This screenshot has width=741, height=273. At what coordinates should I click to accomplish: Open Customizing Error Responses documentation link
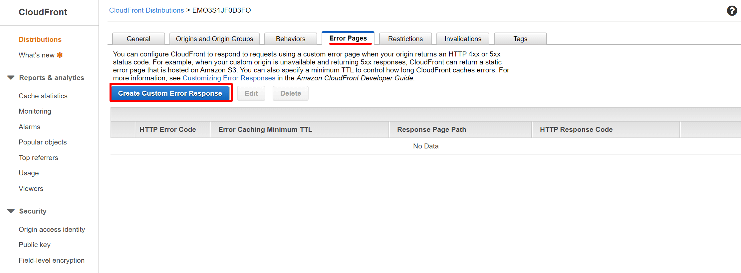click(229, 78)
